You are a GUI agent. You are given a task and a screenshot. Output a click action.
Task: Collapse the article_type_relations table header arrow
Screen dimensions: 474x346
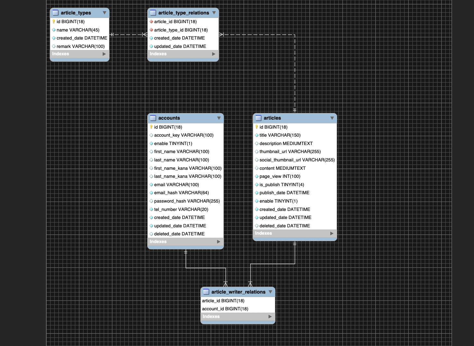[214, 13]
